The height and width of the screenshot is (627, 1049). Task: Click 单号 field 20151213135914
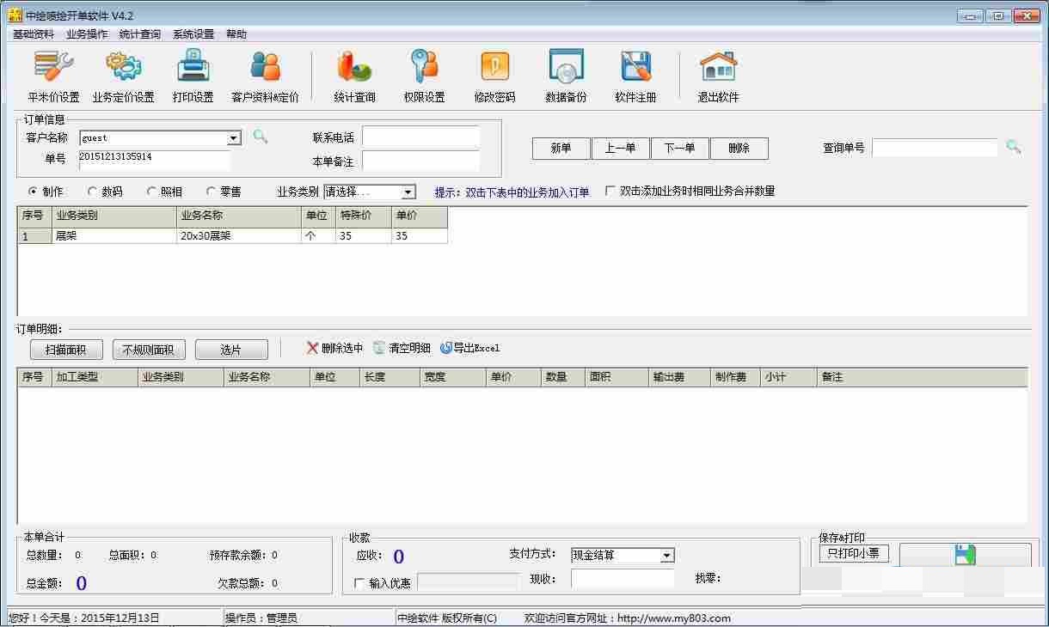pyautogui.click(x=154, y=159)
